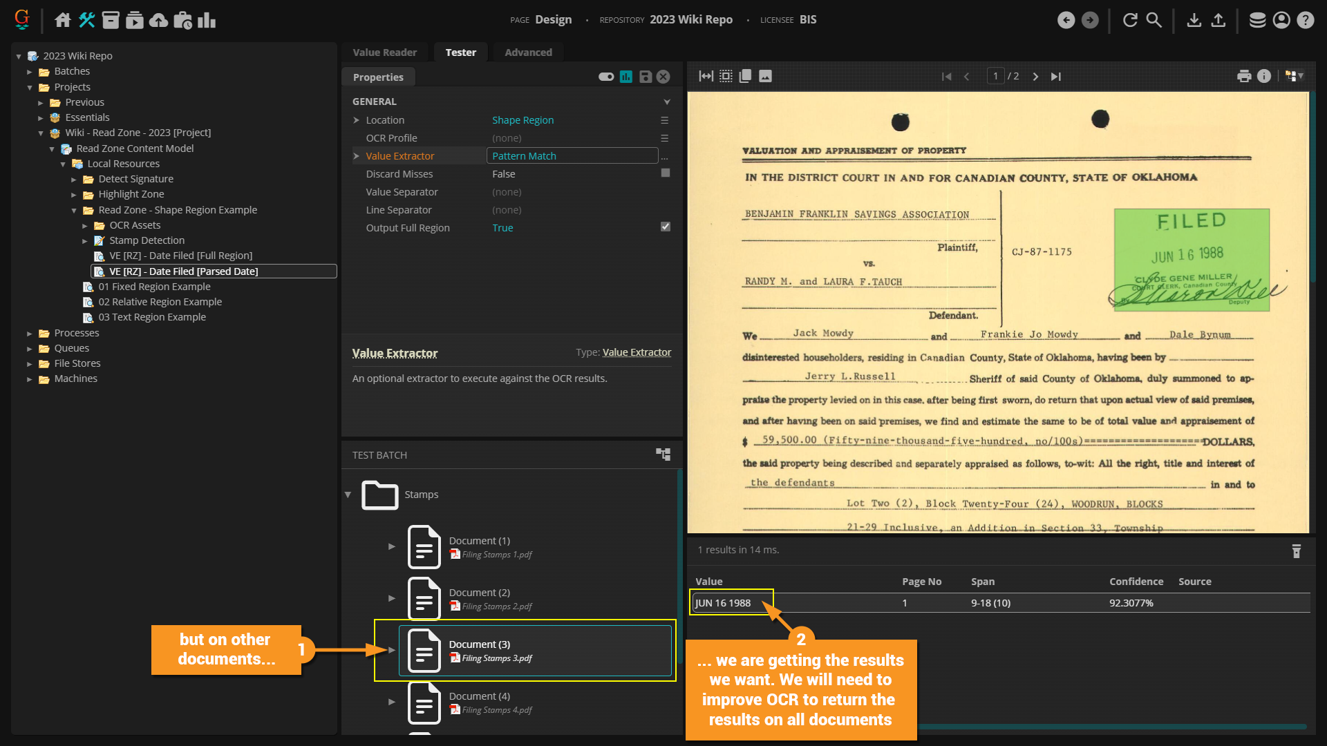Click the Value Extractor type link
Image resolution: width=1327 pixels, height=746 pixels.
(x=637, y=352)
